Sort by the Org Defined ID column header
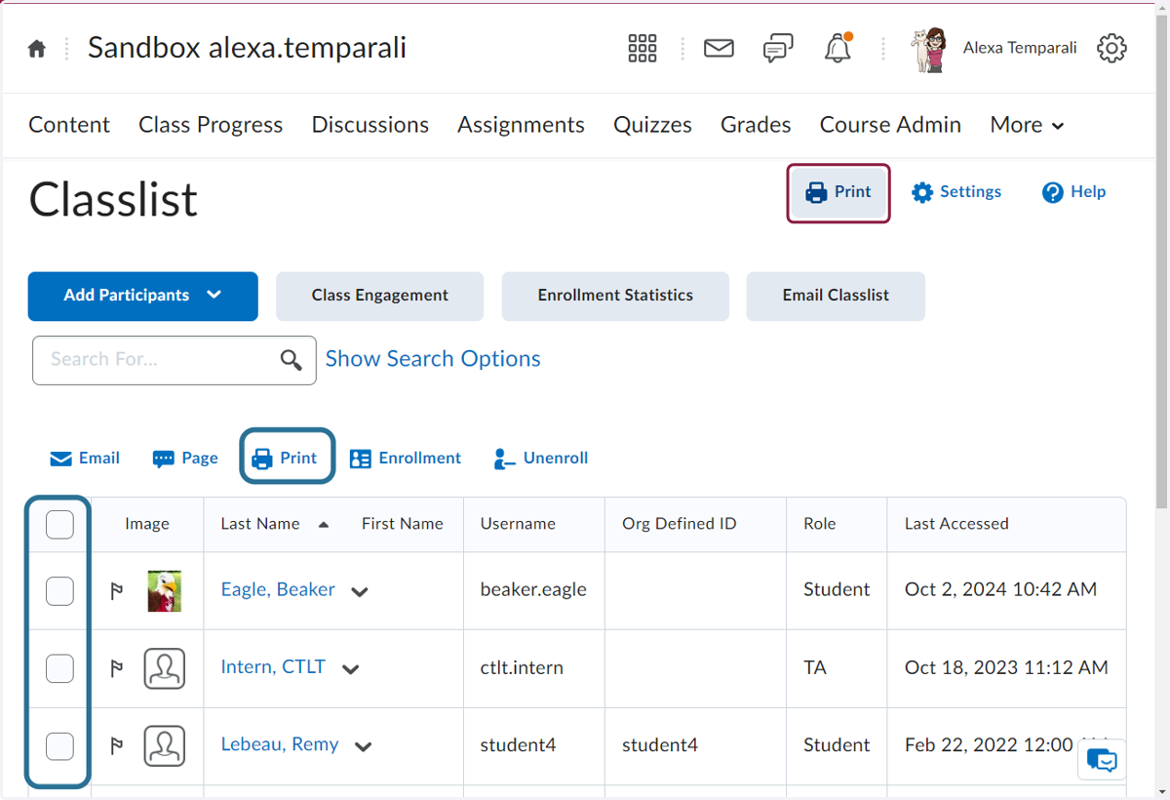The image size is (1170, 800). (680, 524)
